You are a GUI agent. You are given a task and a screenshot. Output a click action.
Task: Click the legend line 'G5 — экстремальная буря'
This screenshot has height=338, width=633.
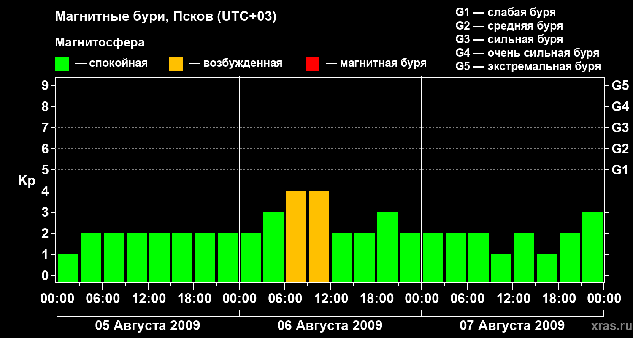[x=528, y=66]
